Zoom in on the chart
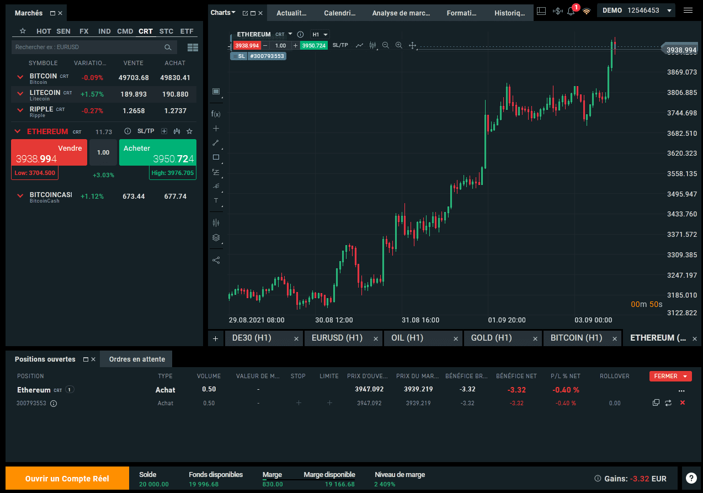 pyautogui.click(x=399, y=45)
